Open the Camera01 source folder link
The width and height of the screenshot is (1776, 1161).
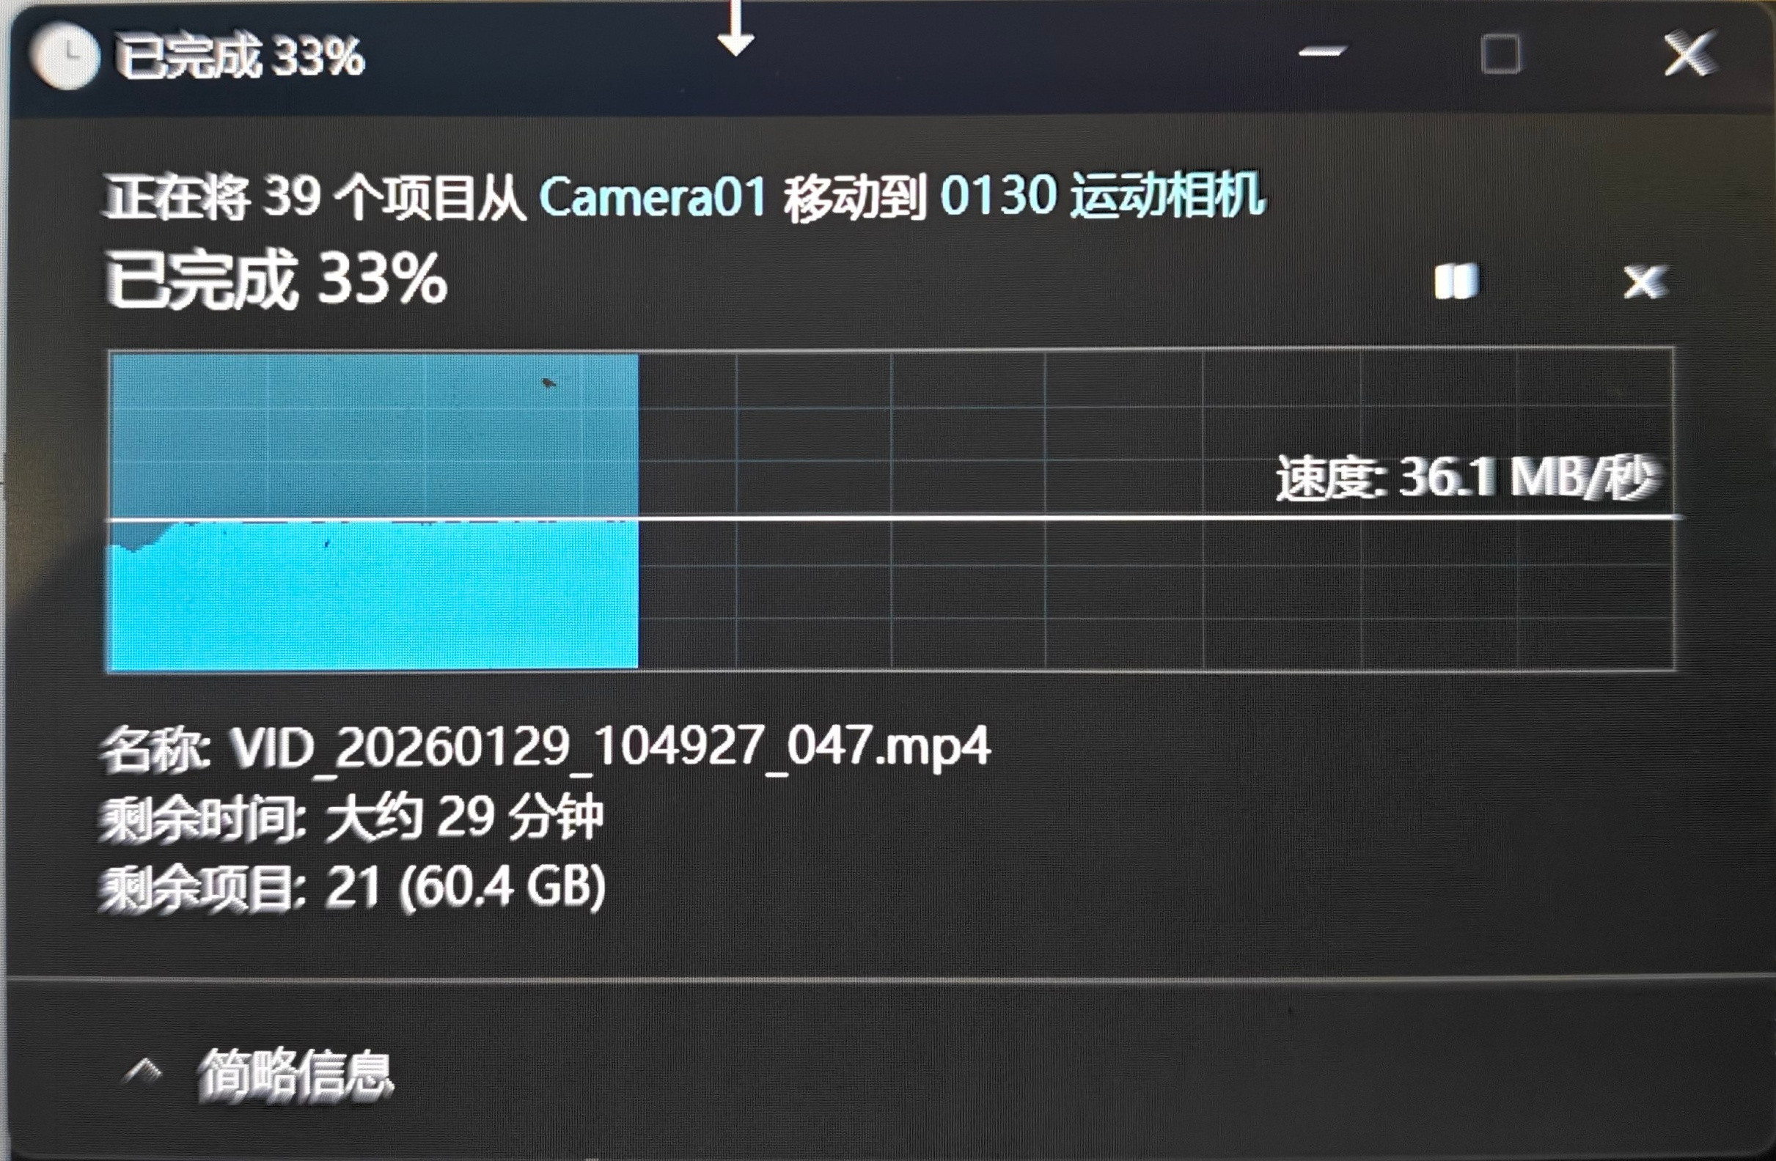652,198
